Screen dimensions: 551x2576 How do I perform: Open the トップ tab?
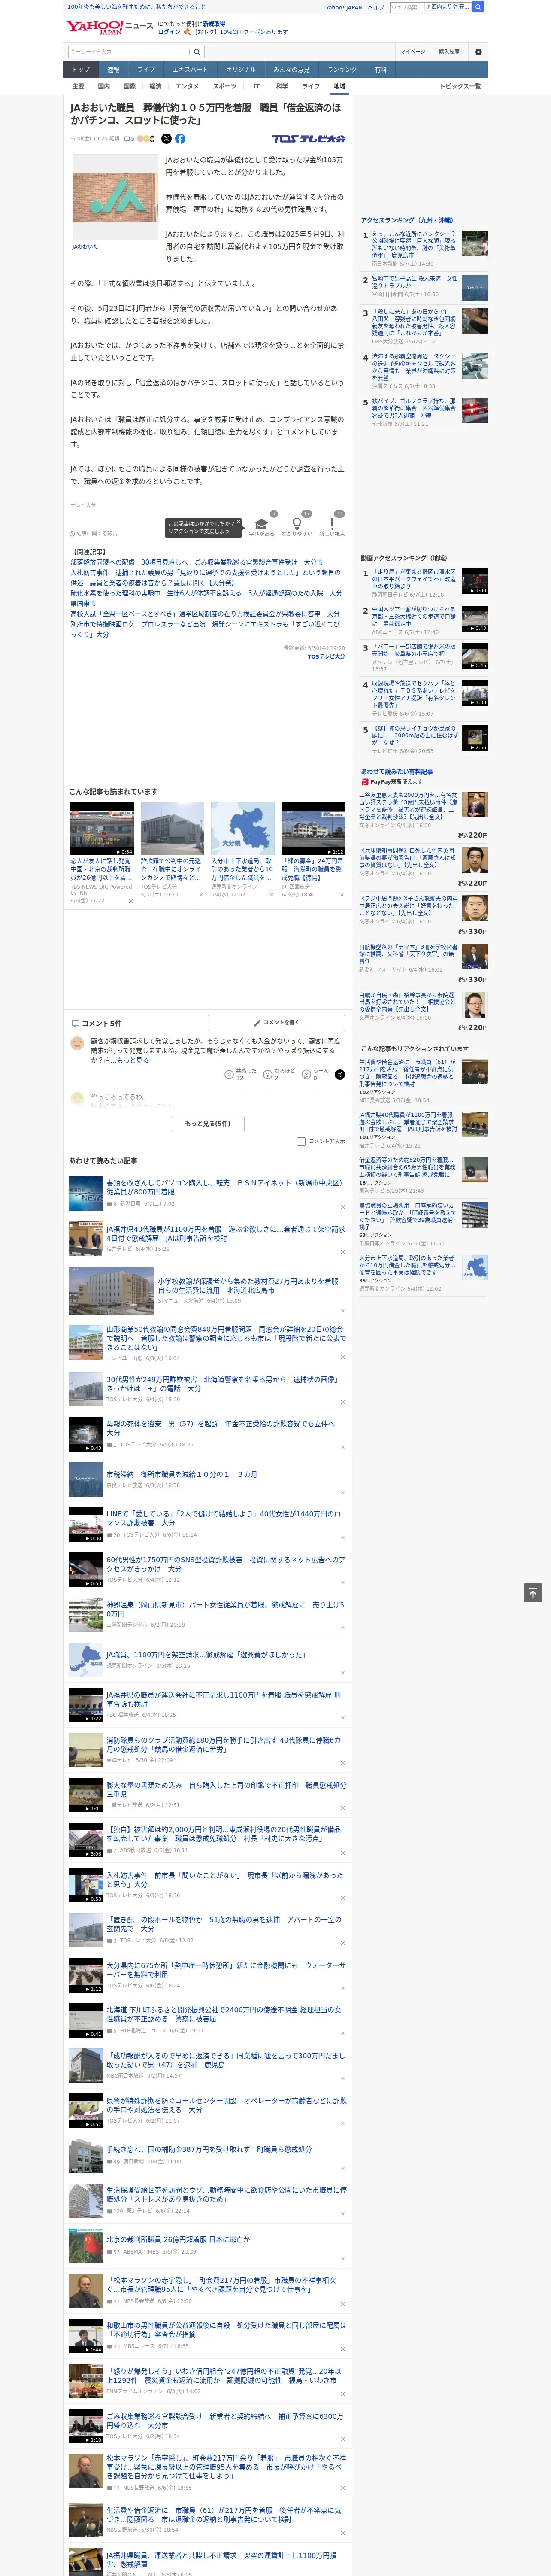[81, 70]
